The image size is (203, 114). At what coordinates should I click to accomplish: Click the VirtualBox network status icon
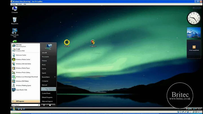(183, 112)
